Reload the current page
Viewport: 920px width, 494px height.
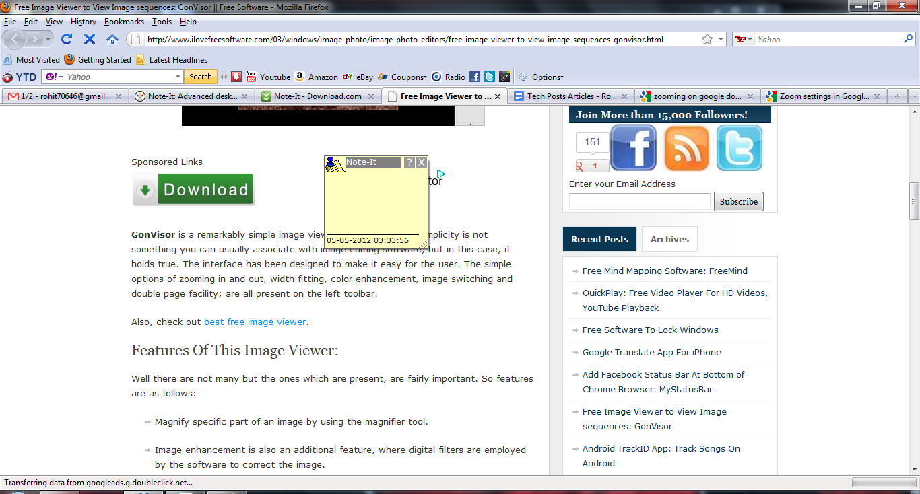tap(67, 39)
